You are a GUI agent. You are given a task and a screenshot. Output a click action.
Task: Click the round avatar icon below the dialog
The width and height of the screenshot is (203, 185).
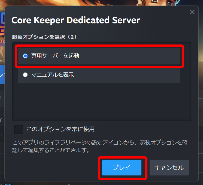point(8,184)
